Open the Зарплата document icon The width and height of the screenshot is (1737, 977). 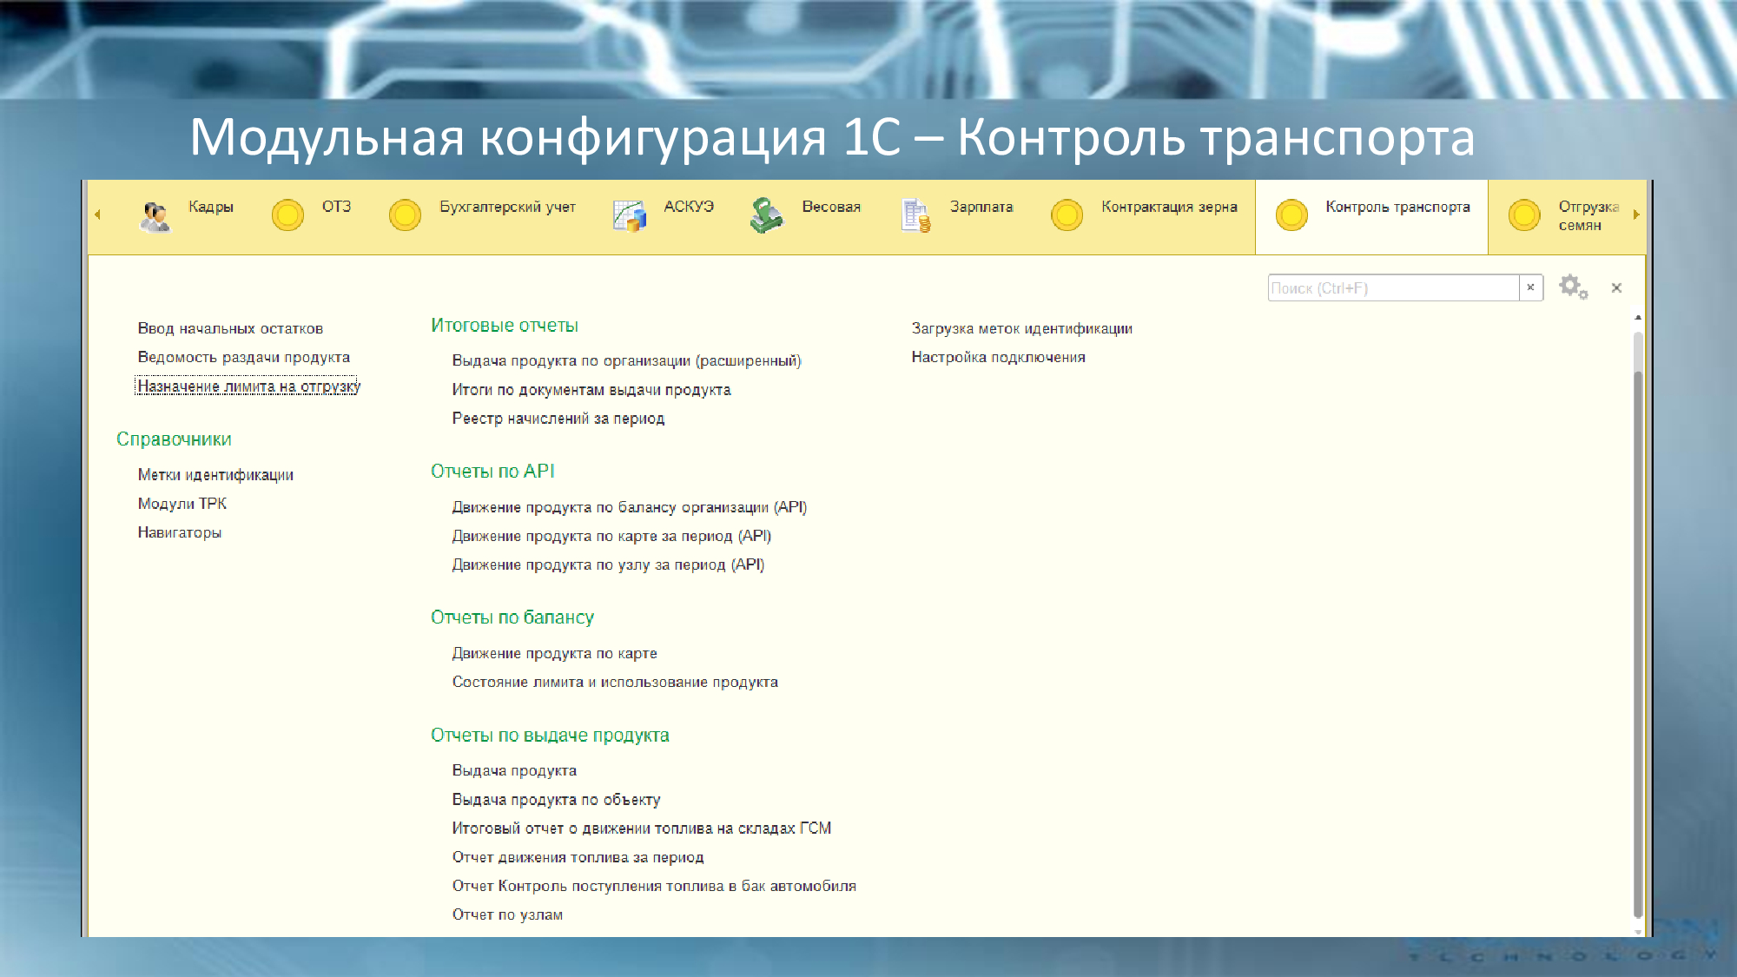[915, 215]
